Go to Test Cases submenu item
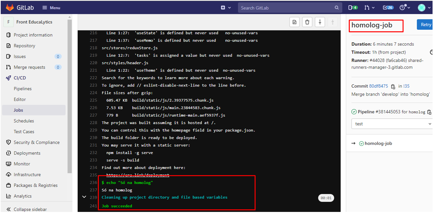This screenshot has height=213, width=434. pos(24,132)
